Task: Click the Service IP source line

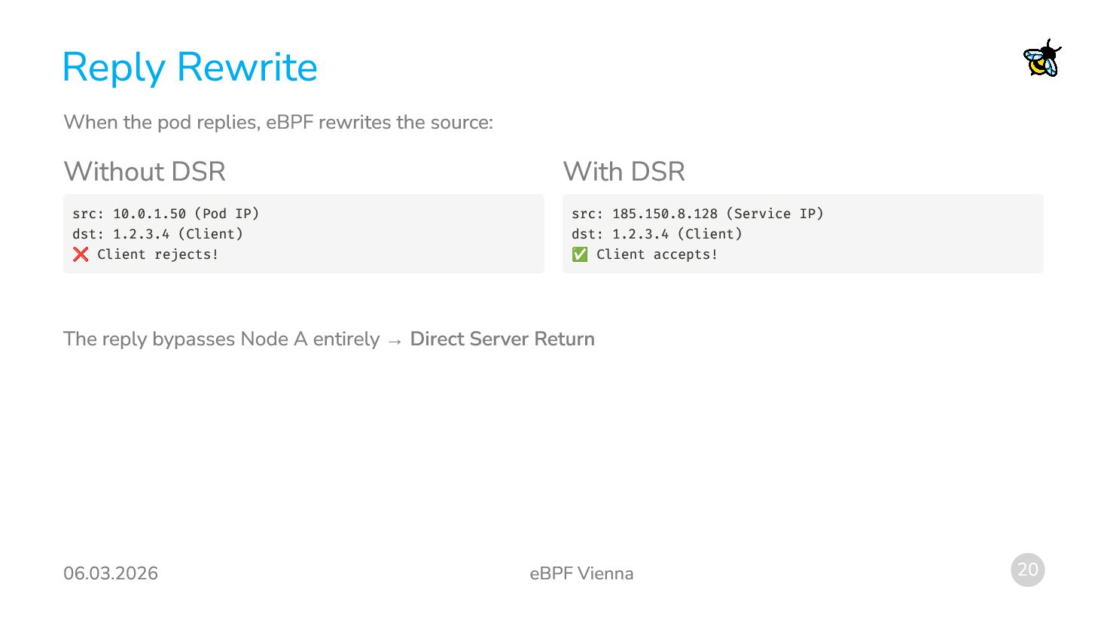Action: coord(697,214)
